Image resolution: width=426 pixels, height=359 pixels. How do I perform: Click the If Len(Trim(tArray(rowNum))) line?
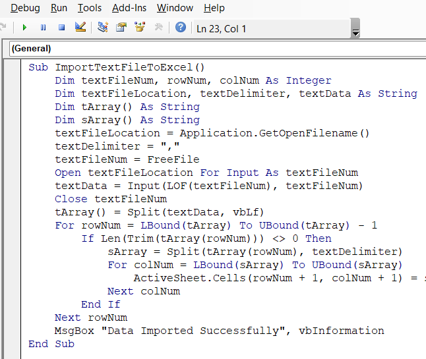(206, 238)
